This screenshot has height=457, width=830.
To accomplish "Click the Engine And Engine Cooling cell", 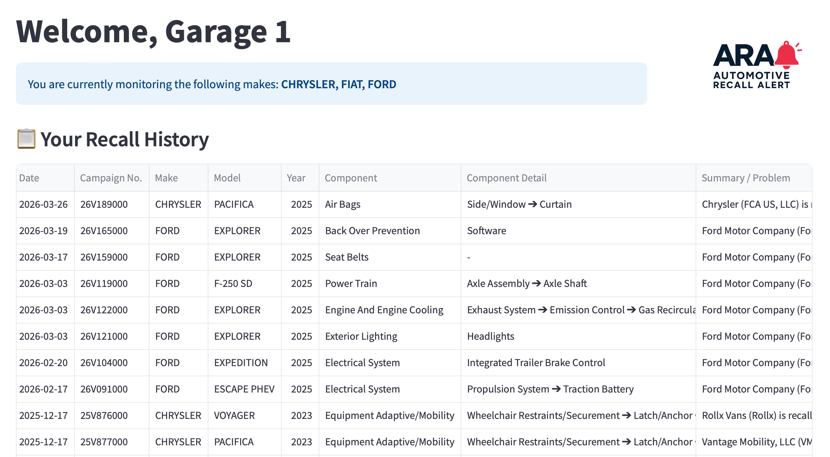I will point(390,310).
